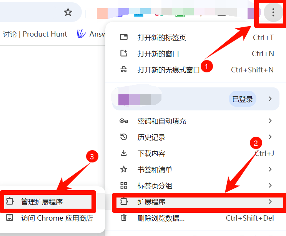Click the download icon beside 下载内容
Screen dimensions: 286x236
tap(124, 153)
